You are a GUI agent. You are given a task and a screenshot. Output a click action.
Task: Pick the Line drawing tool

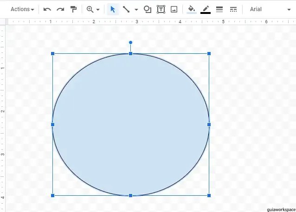pos(126,9)
